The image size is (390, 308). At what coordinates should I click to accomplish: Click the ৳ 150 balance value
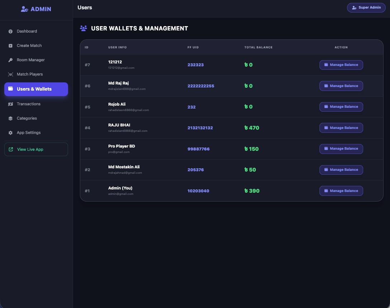click(251, 149)
